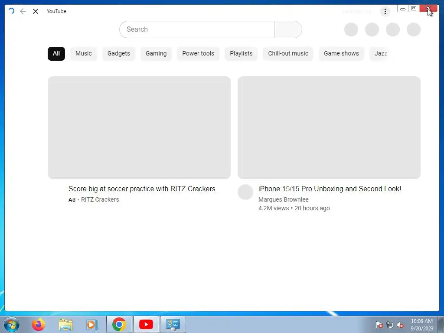Launch Firefox from the taskbar
Image resolution: width=444 pixels, height=333 pixels.
point(39,324)
